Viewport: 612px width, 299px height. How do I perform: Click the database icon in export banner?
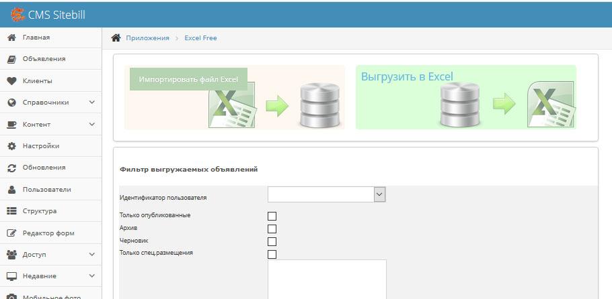(x=460, y=105)
